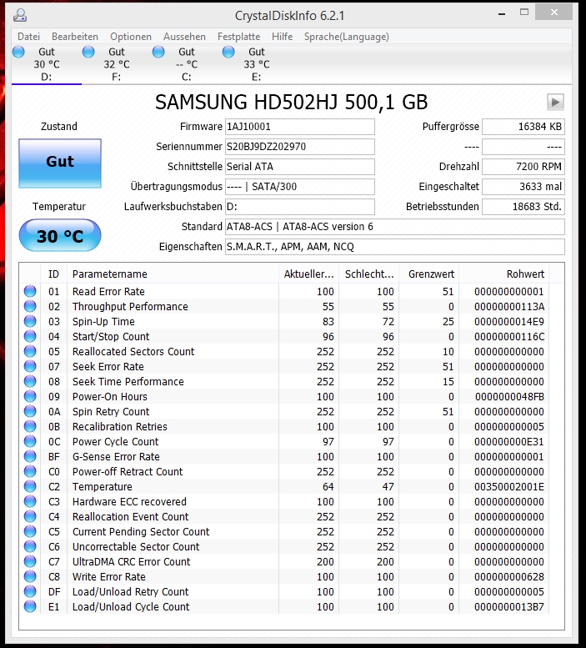The height and width of the screenshot is (648, 586).
Task: Select the UltraDMA CRC Error Count name
Action: click(132, 562)
